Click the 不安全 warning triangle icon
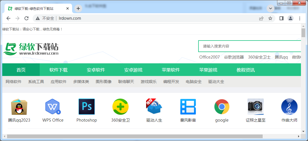The image size is (308, 141). (38, 18)
